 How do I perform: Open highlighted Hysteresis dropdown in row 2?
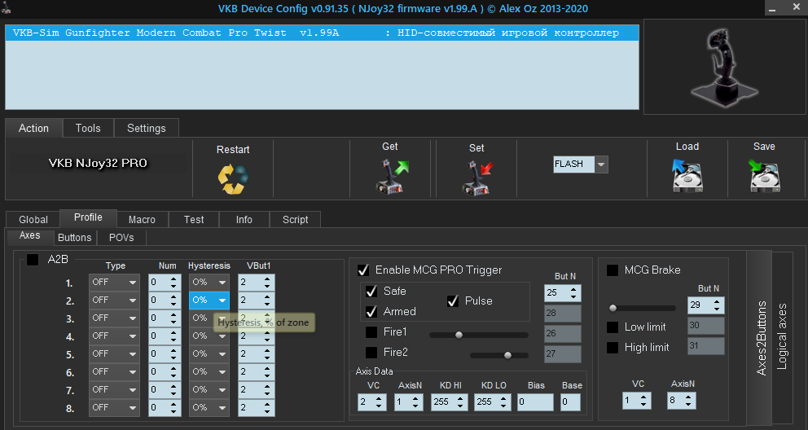pyautogui.click(x=209, y=301)
